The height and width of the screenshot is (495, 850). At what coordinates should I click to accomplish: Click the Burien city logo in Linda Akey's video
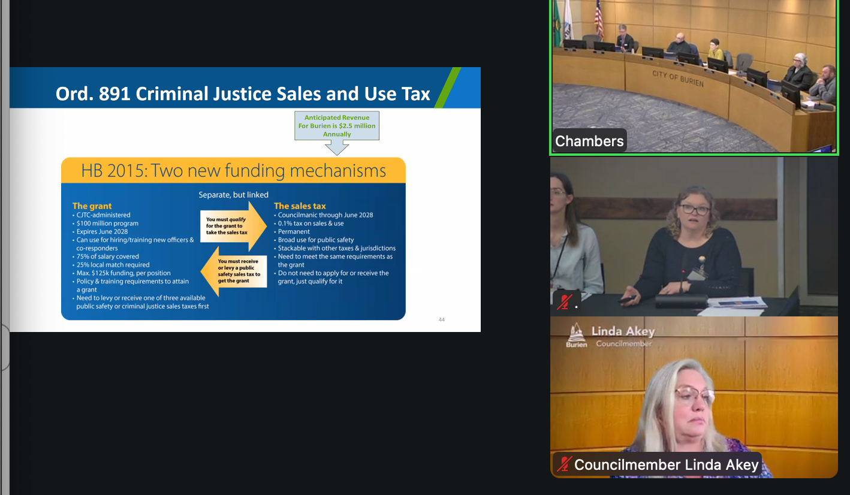click(576, 334)
